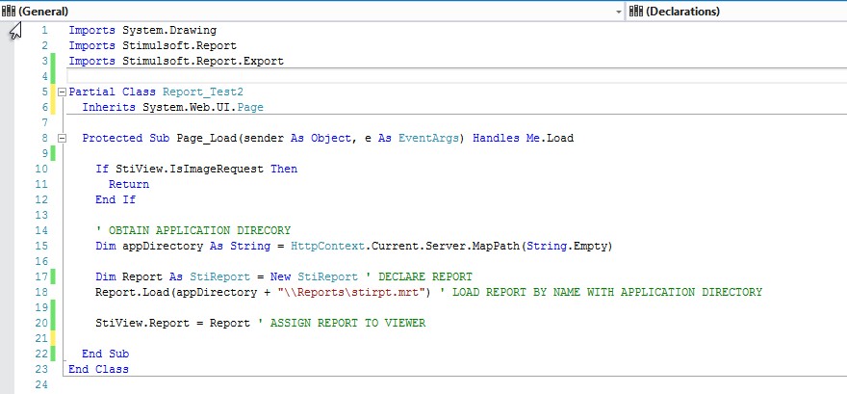Click 'Handles Me.Load' clause

(x=523, y=139)
